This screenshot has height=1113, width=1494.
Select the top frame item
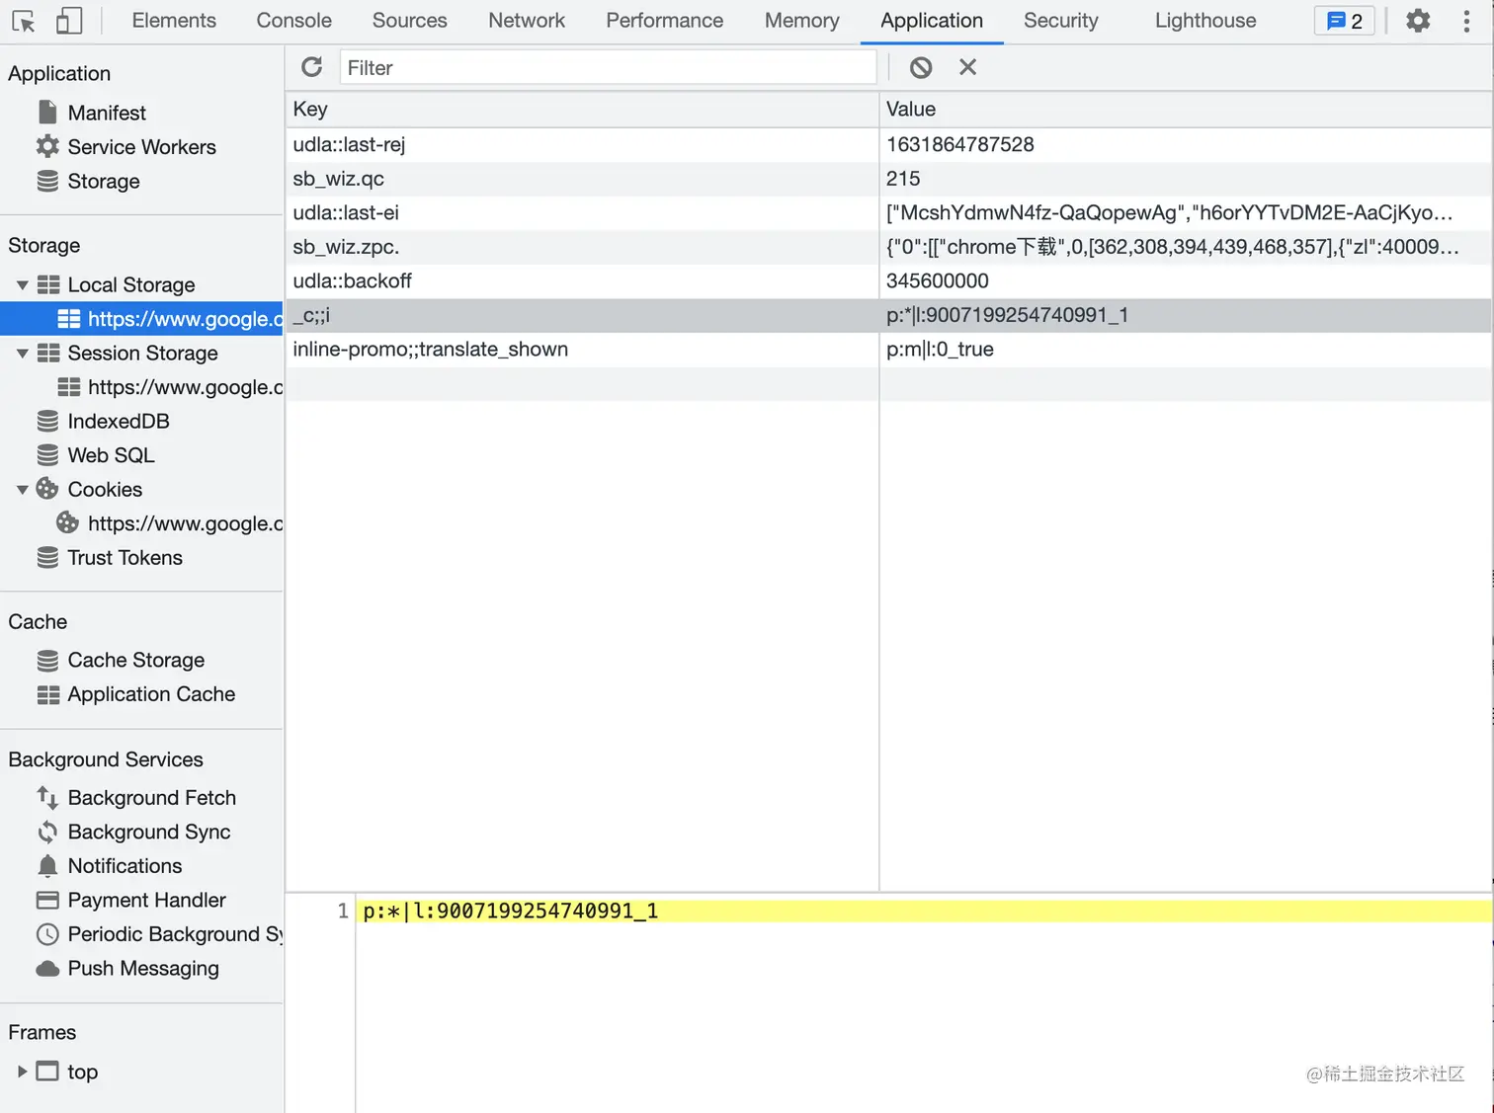[x=82, y=1072]
